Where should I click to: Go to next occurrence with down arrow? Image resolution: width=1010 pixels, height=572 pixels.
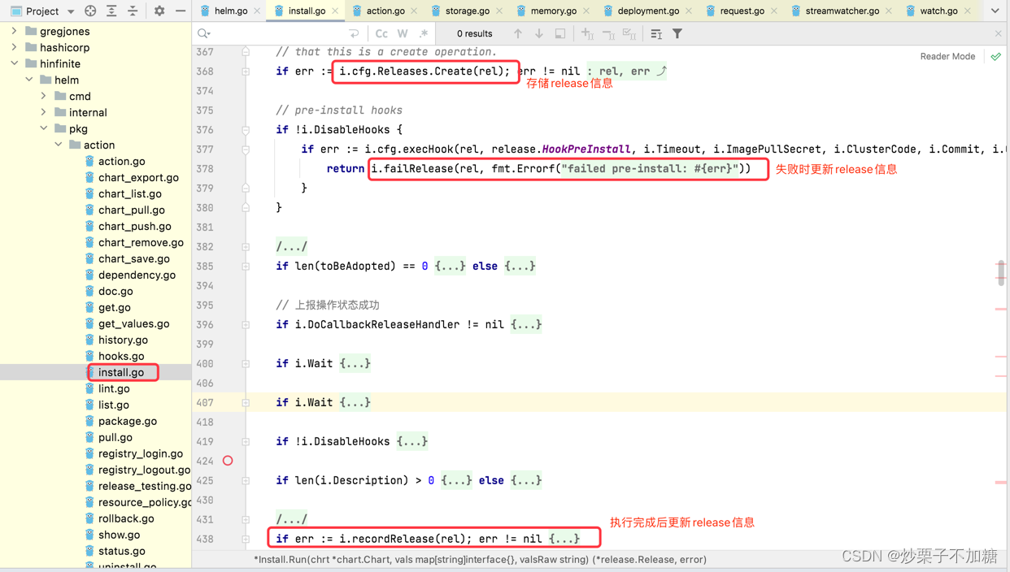click(539, 34)
